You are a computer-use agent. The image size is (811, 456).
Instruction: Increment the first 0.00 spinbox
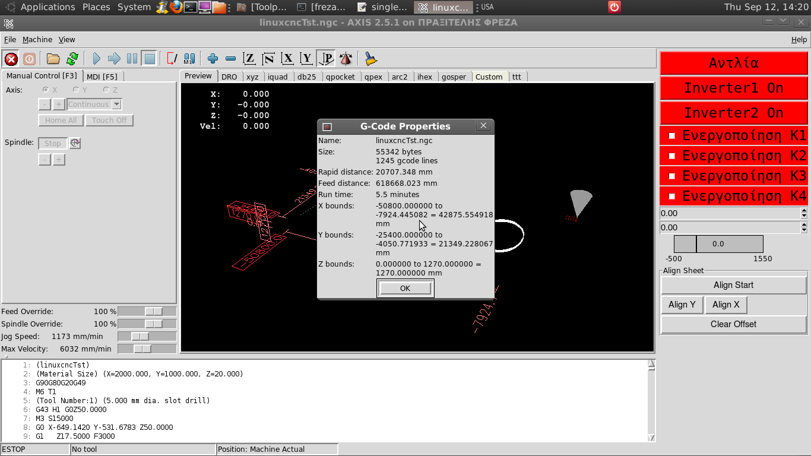click(804, 210)
